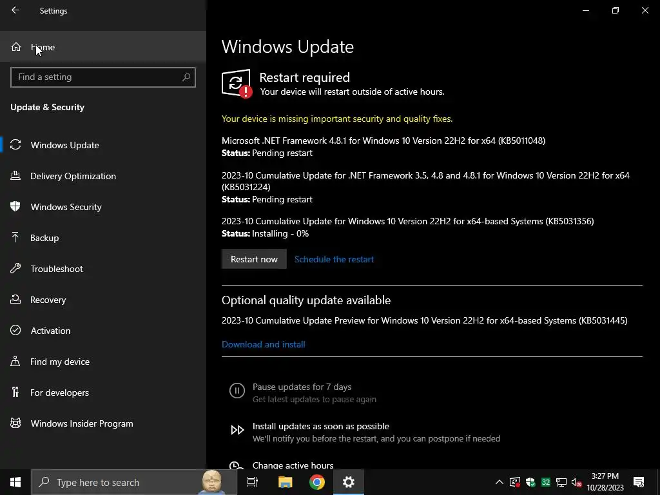Click the network tray icon
The image size is (660, 495).
click(x=561, y=482)
